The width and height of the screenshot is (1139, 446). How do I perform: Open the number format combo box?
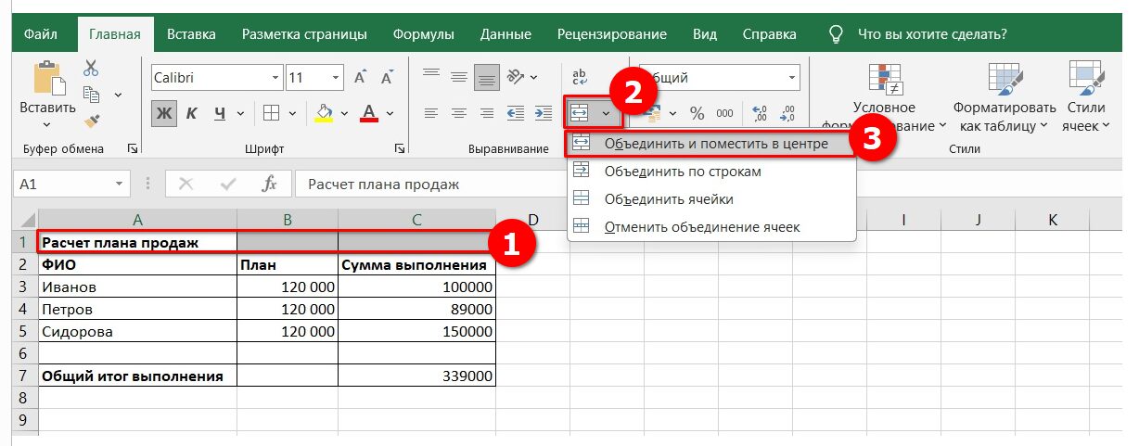click(720, 78)
